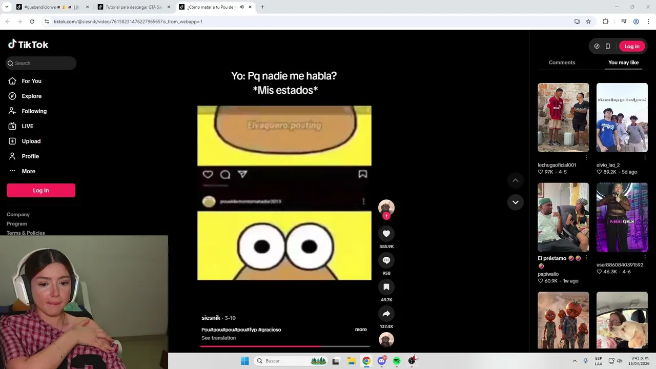Reload the page
Image resolution: width=656 pixels, height=369 pixels.
point(32,22)
